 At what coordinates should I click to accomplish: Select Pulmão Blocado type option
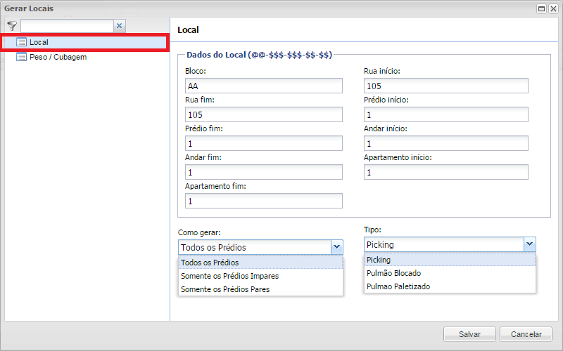(x=393, y=273)
